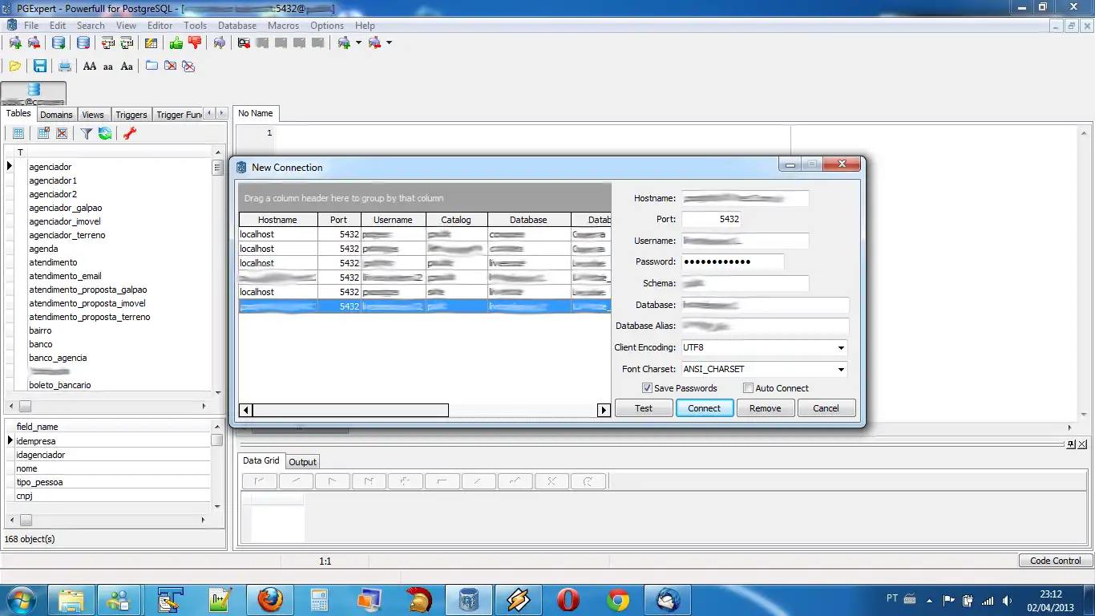Open the Database menu
Screen dimensions: 1095x616
click(x=237, y=26)
